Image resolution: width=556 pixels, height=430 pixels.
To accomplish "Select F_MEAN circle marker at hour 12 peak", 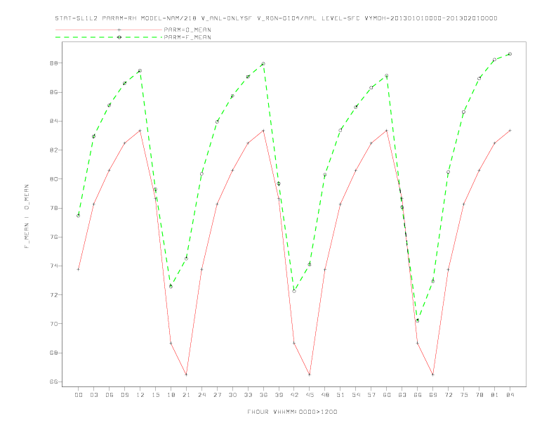I will pos(140,70).
